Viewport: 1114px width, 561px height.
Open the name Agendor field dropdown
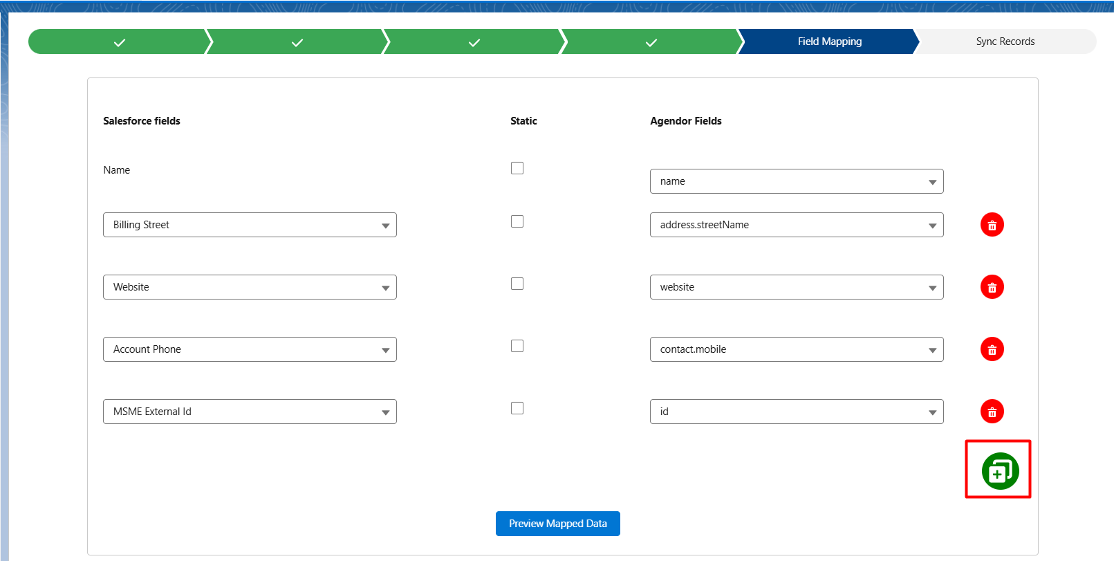pos(796,181)
